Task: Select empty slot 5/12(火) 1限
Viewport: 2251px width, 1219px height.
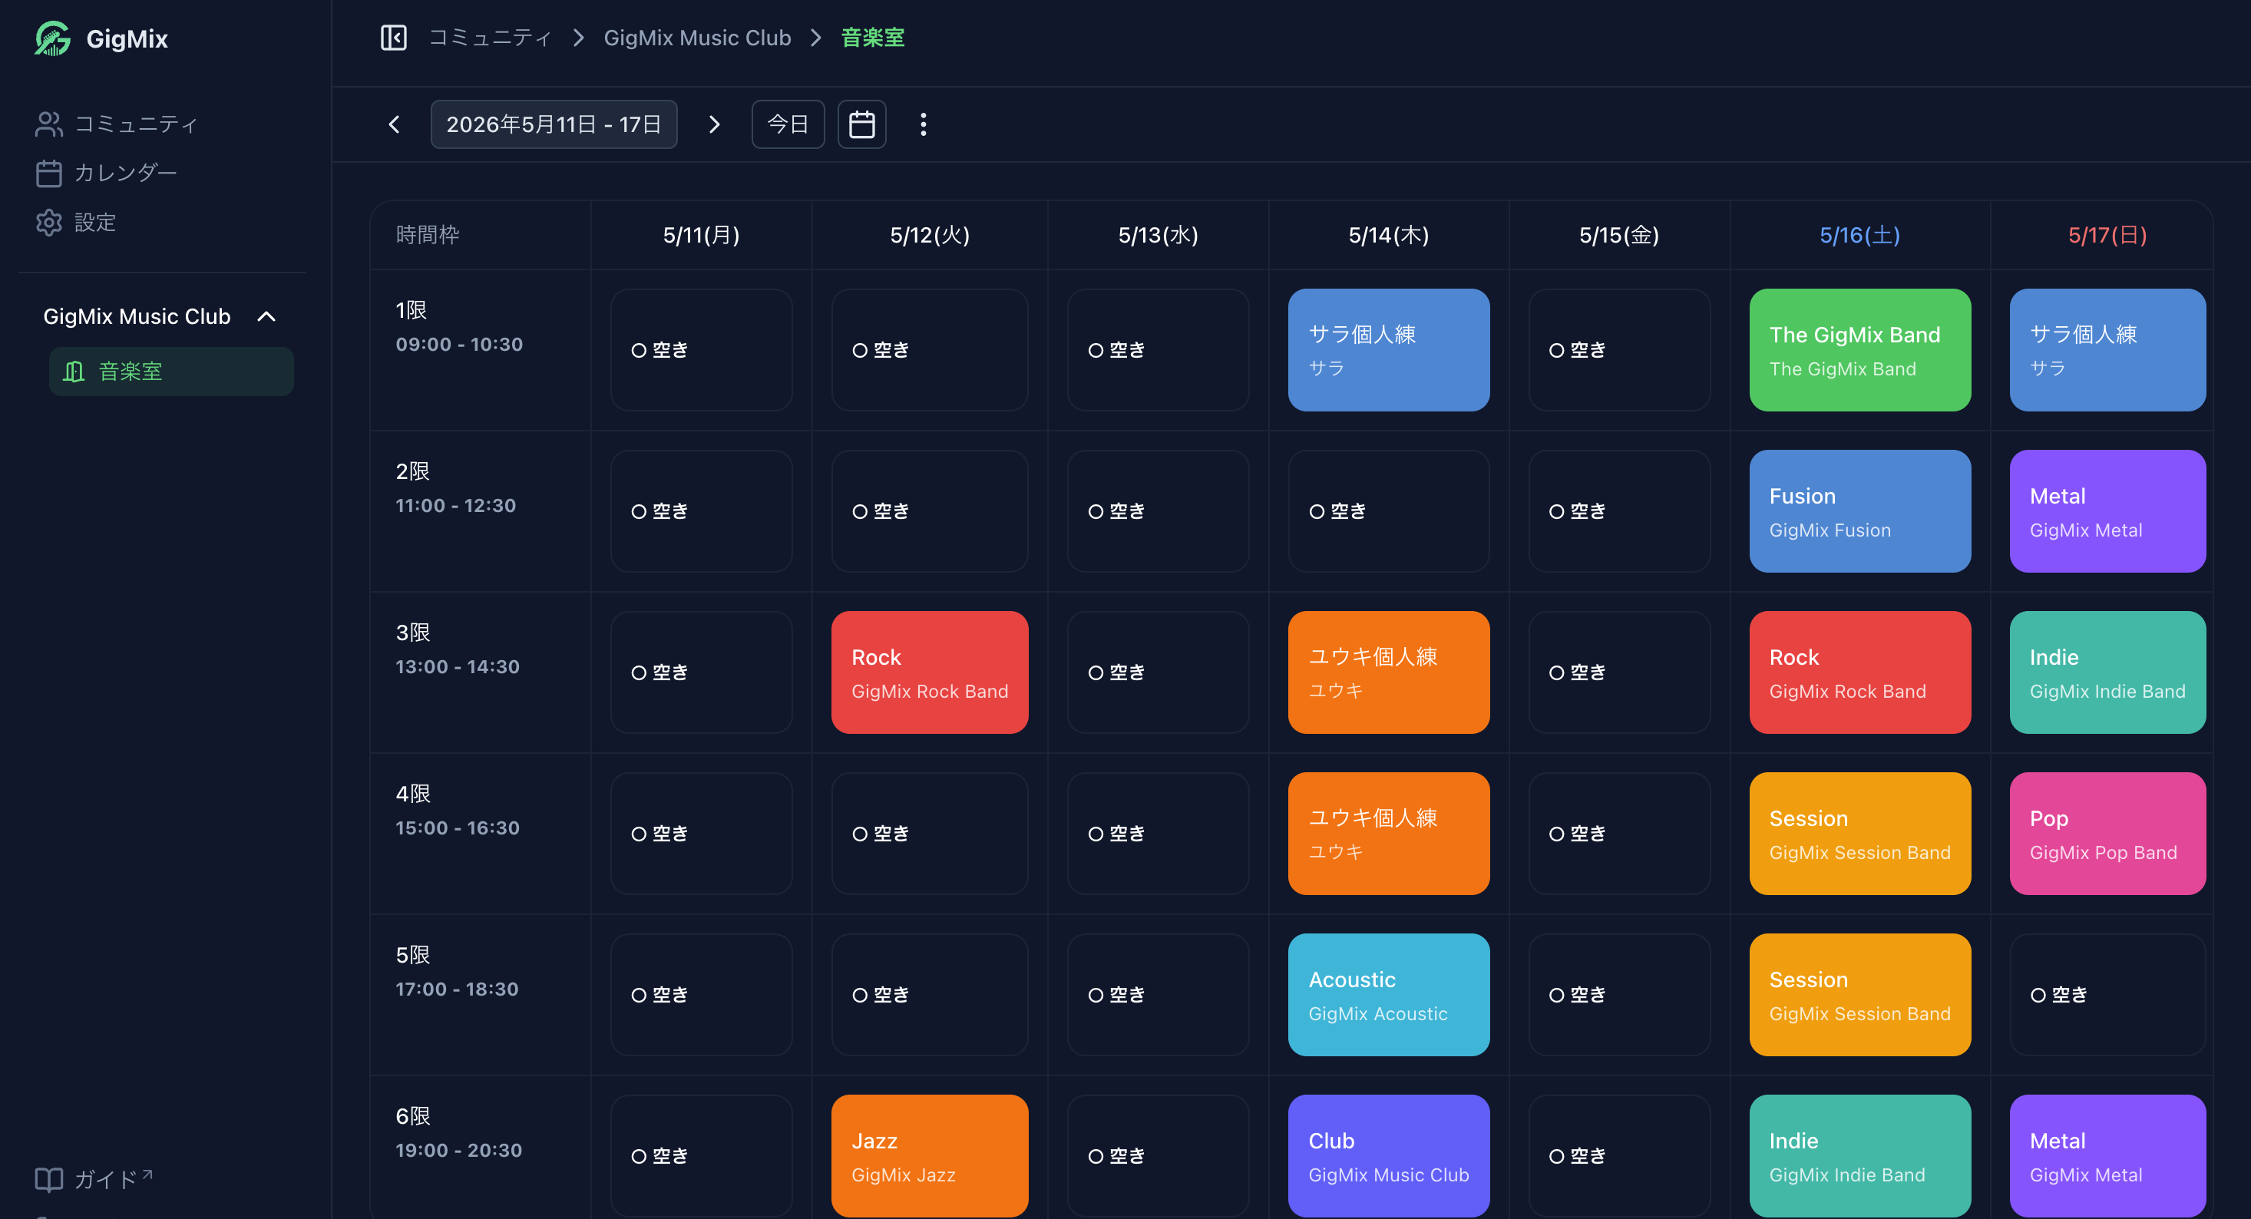Action: click(x=929, y=349)
